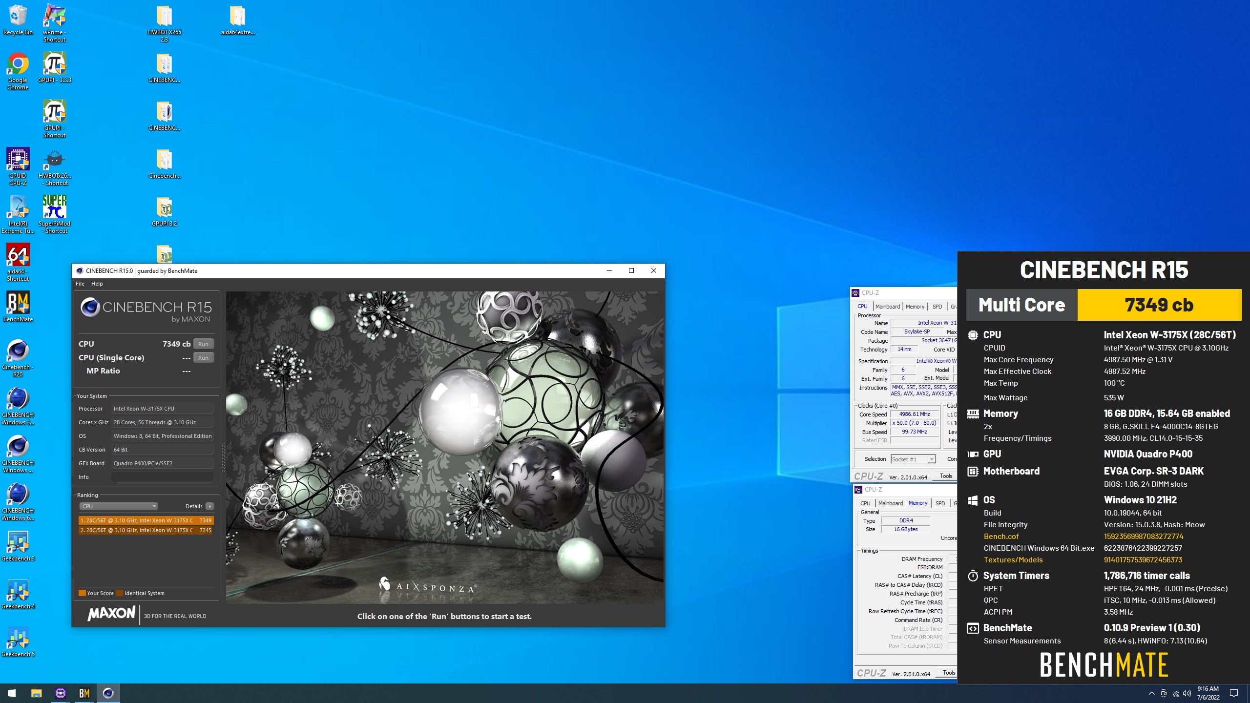Open the notification center icon
This screenshot has width=1250, height=703.
pos(1234,693)
